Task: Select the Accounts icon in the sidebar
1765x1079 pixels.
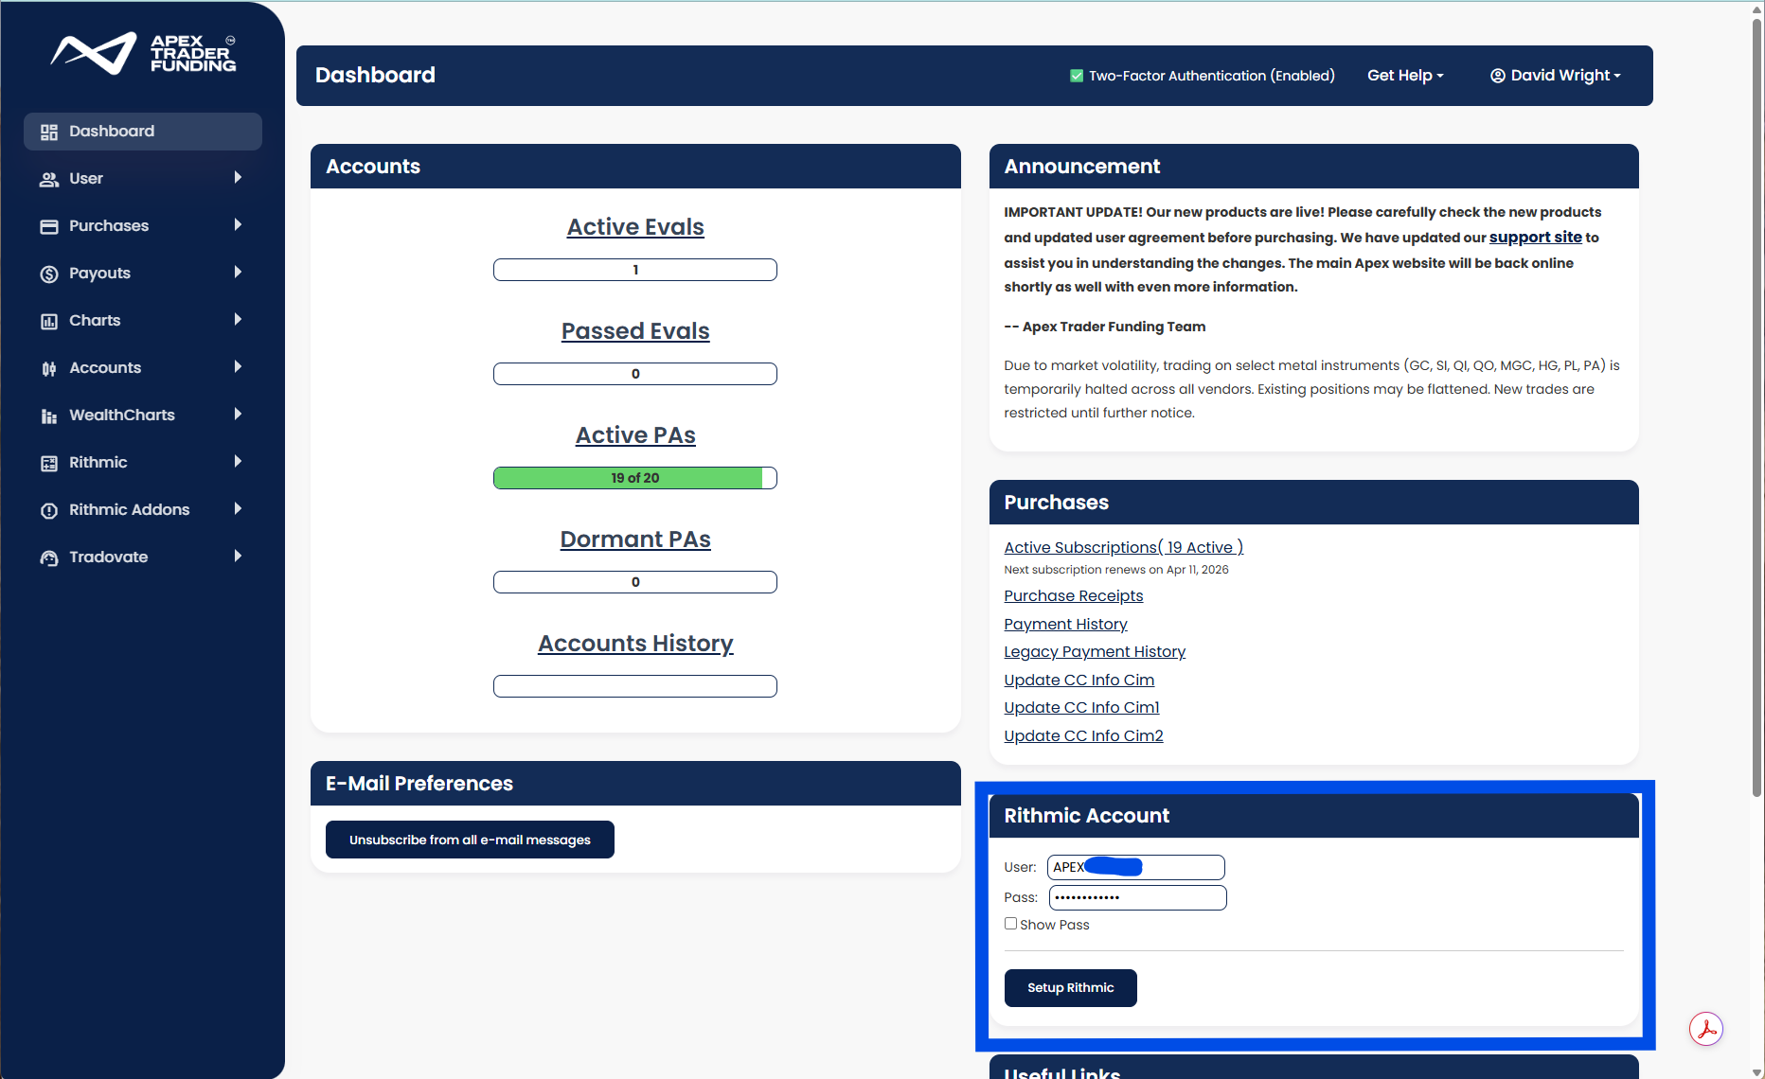Action: [x=49, y=367]
